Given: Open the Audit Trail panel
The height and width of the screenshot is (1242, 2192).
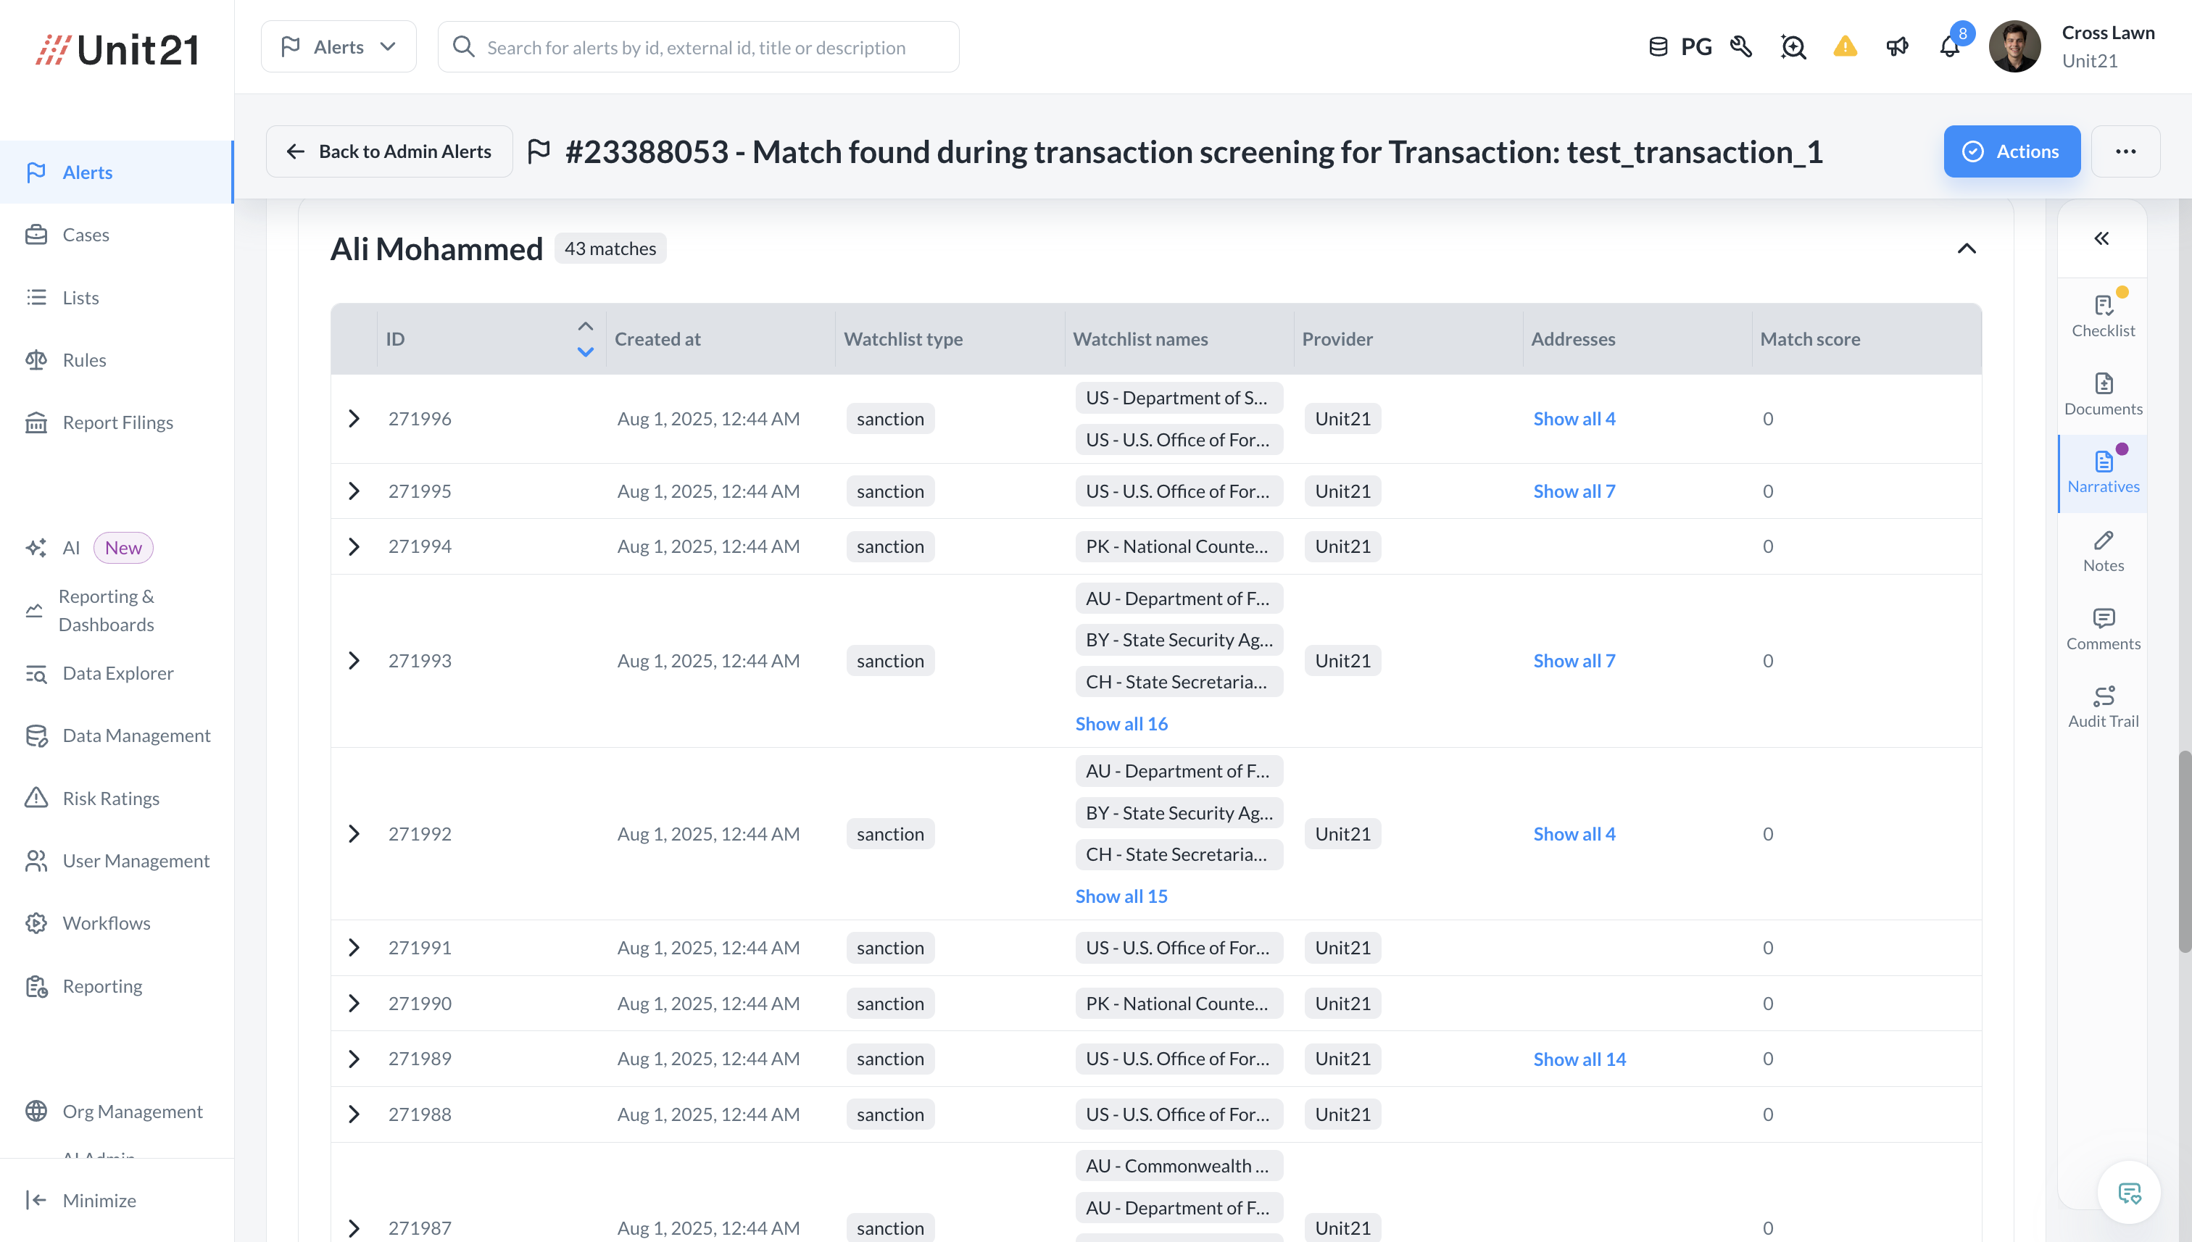Looking at the screenshot, I should coord(2102,707).
